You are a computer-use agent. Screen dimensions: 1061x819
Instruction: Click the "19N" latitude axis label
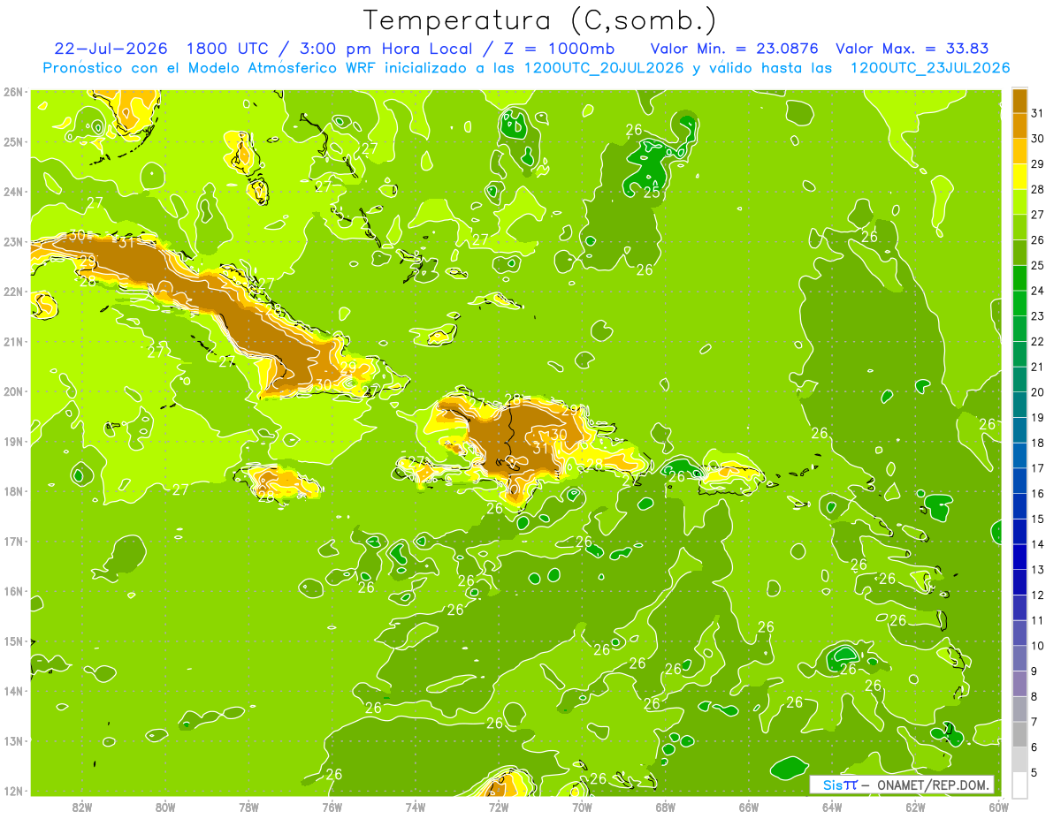click(12, 442)
